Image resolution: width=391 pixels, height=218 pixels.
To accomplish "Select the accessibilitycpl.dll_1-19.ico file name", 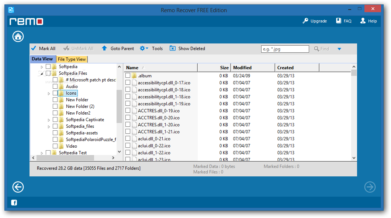I will pos(164,104).
